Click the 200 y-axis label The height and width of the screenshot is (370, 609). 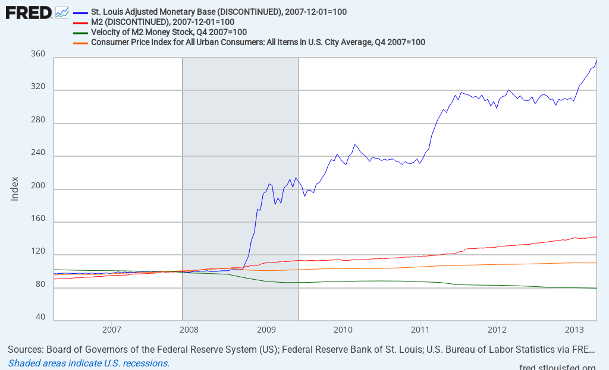click(38, 186)
